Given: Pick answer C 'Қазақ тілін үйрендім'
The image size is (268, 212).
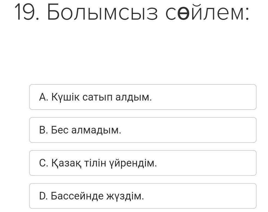Looking at the screenshot, I should [143, 163].
